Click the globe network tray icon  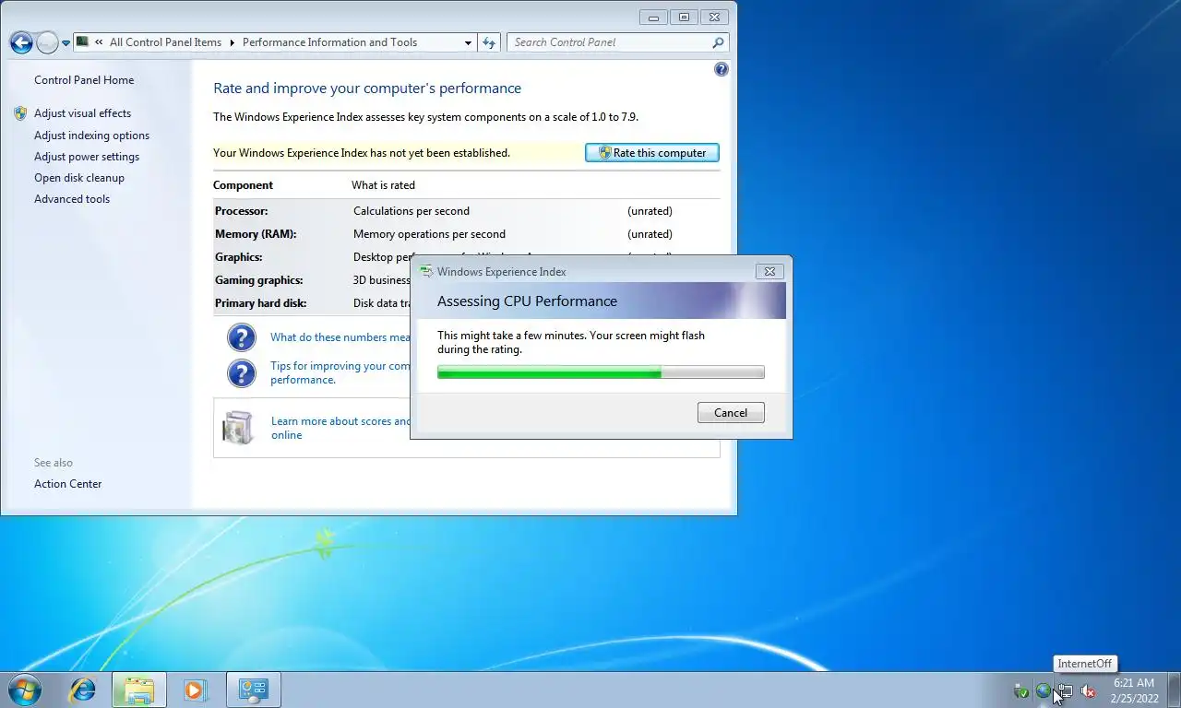pyautogui.click(x=1044, y=690)
